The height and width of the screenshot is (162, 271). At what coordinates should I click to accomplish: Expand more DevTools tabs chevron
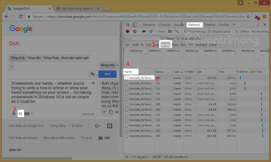[x=234, y=25]
